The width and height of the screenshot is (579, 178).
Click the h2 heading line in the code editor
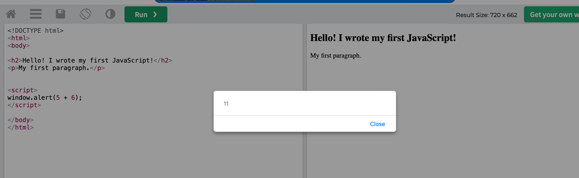pos(90,60)
